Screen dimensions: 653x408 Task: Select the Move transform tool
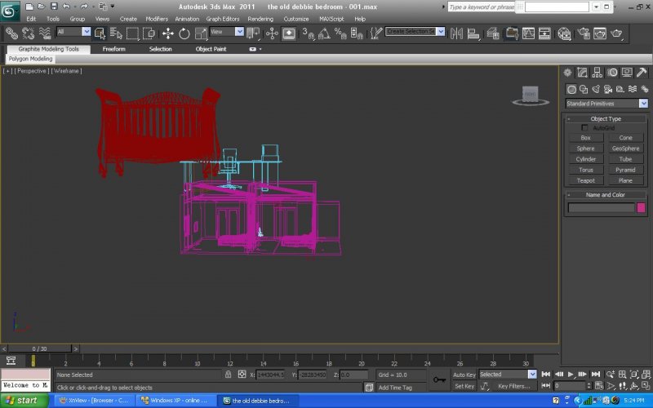(167, 33)
